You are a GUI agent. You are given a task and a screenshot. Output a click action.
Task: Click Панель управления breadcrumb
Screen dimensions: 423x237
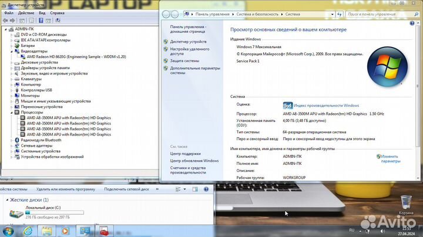coord(212,14)
